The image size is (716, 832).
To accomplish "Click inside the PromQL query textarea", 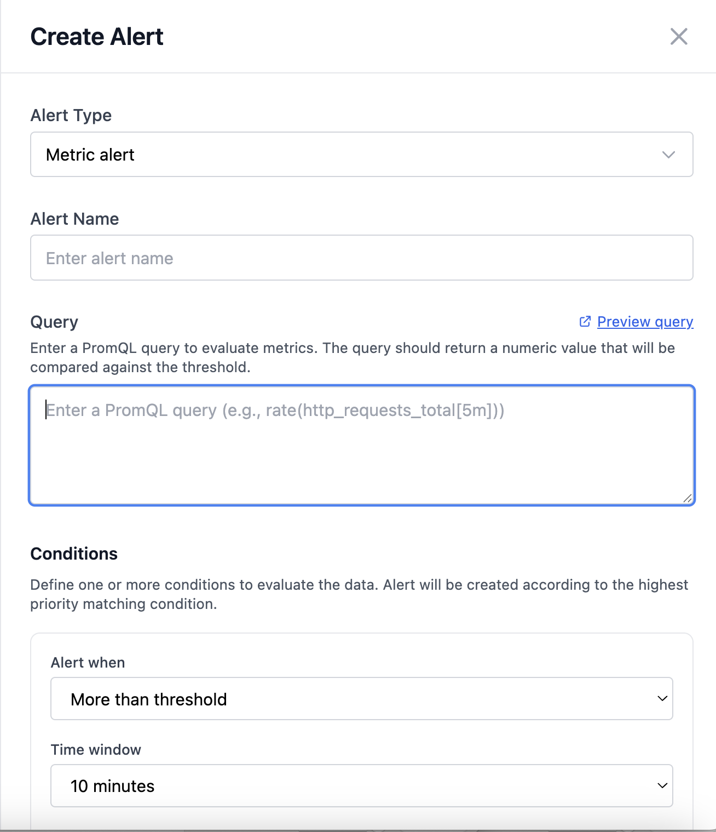I will [x=361, y=444].
